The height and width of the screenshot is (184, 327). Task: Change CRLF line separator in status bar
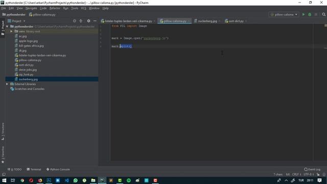click(296, 174)
